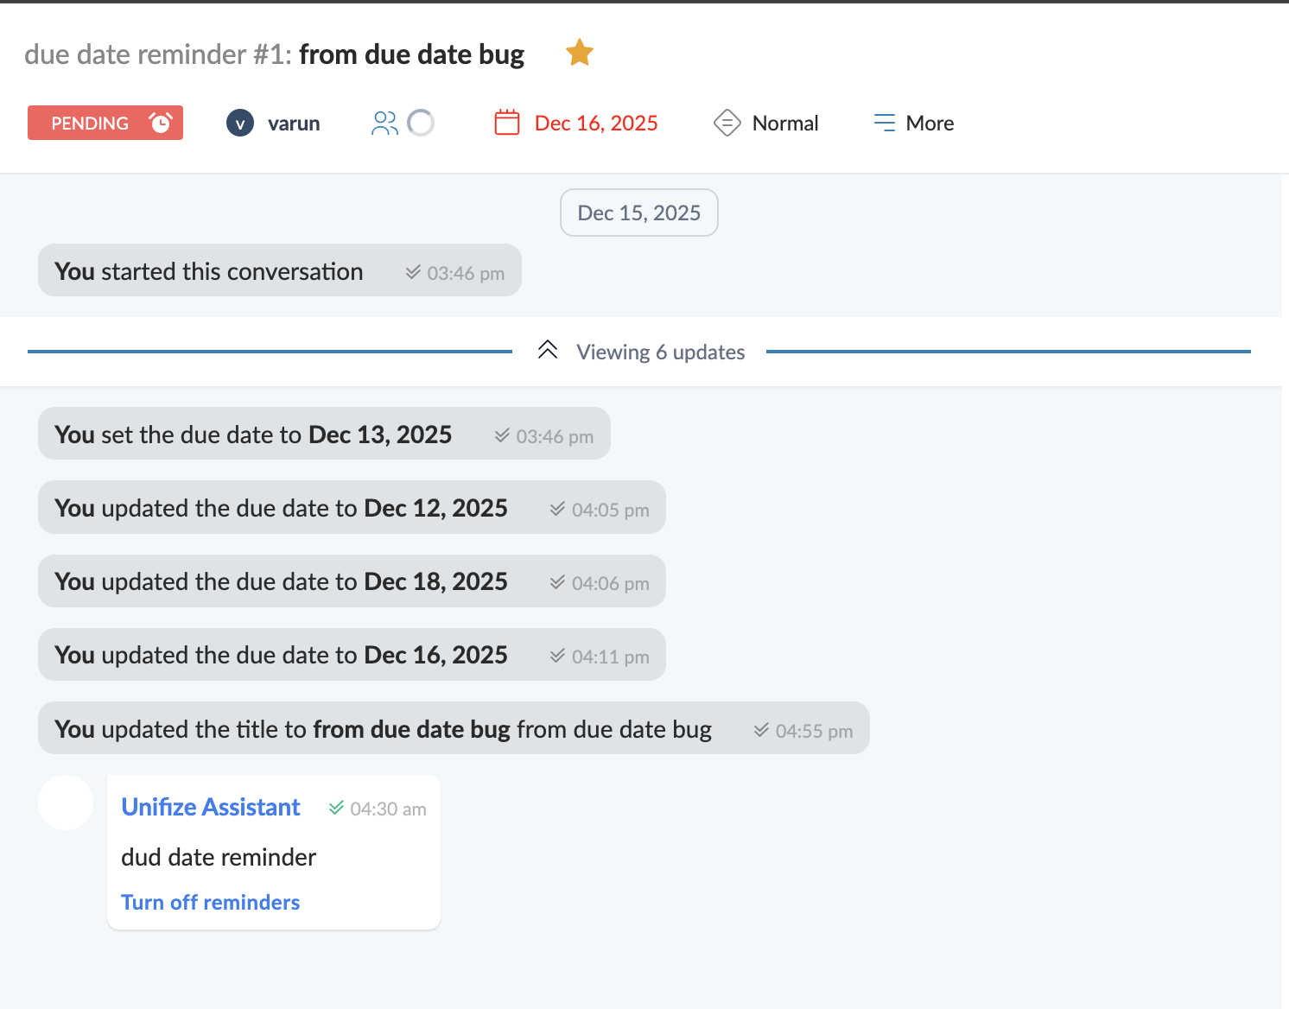Click Turn off reminders link
This screenshot has height=1009, width=1289.
pos(210,902)
